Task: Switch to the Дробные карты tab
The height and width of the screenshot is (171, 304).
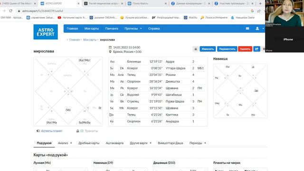Action: pyautogui.click(x=89, y=143)
